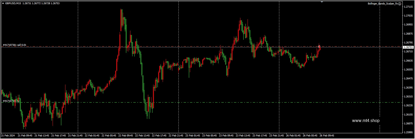Click the '22 Feb 17:45' time axis label
The image size is (415, 139).
pyautogui.click(x=159, y=136)
